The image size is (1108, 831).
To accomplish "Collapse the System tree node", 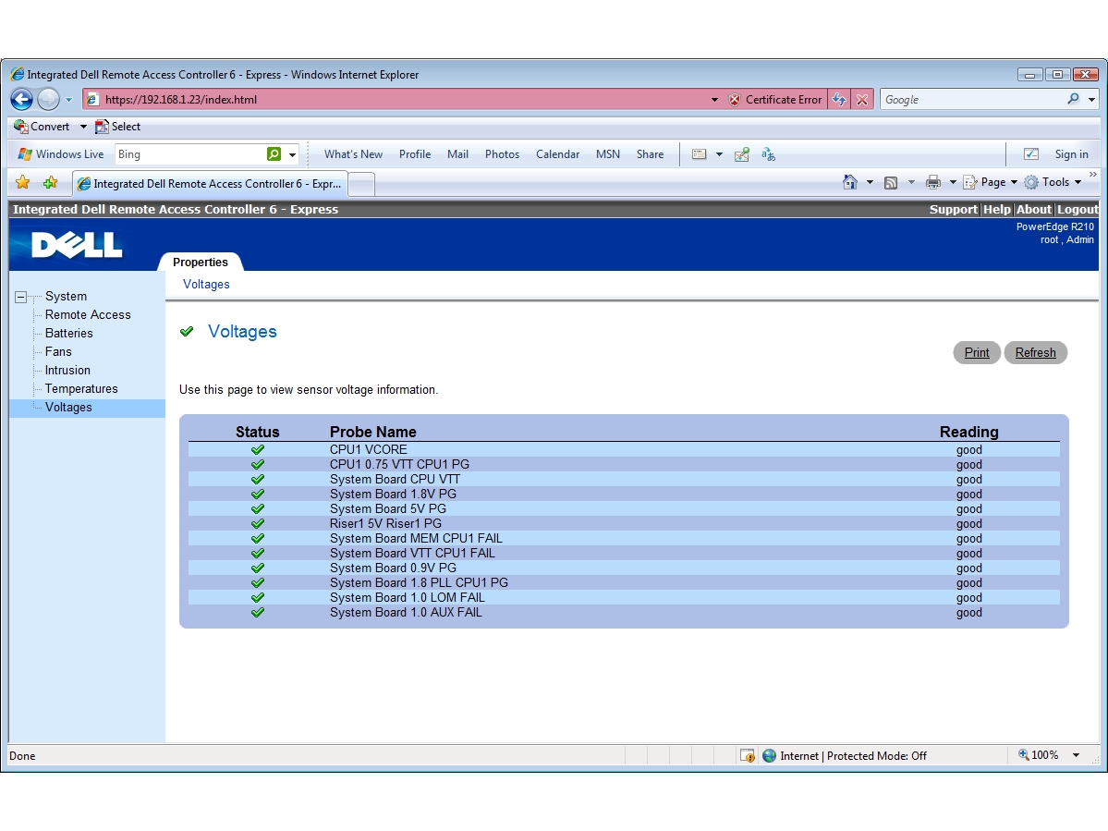I will [x=21, y=297].
